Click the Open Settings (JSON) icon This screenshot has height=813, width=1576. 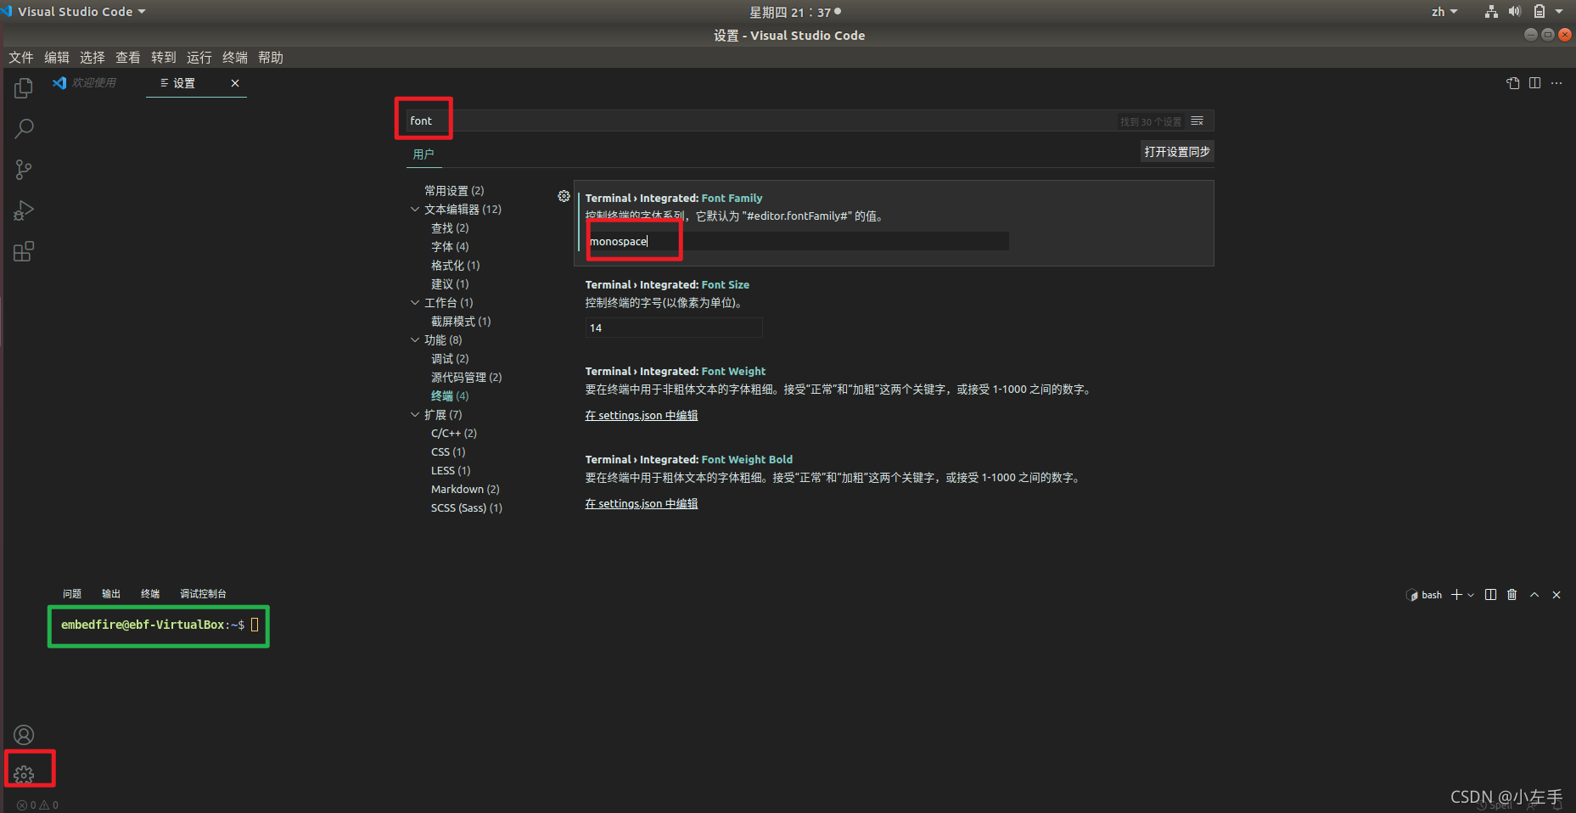(1513, 83)
